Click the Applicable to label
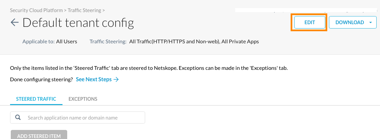This screenshot has width=380, height=139. click(x=38, y=42)
